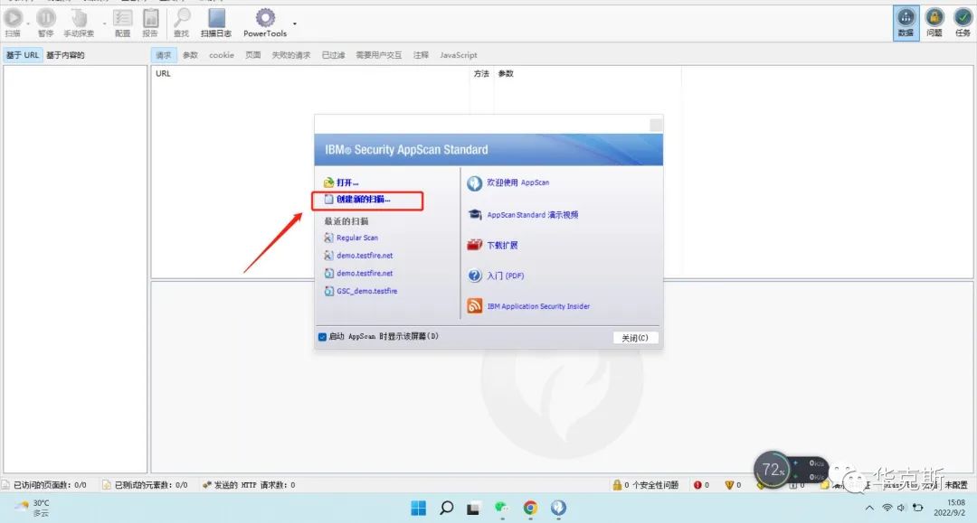
Task: Select the Find (查找) magnifier icon
Action: 182,18
